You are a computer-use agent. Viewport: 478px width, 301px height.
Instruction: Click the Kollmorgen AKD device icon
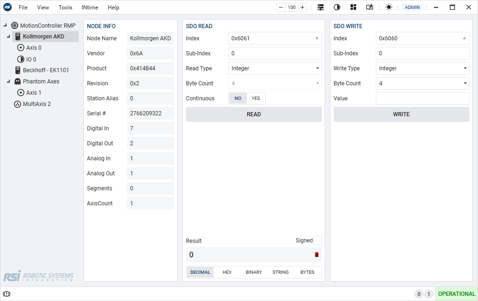coord(18,36)
